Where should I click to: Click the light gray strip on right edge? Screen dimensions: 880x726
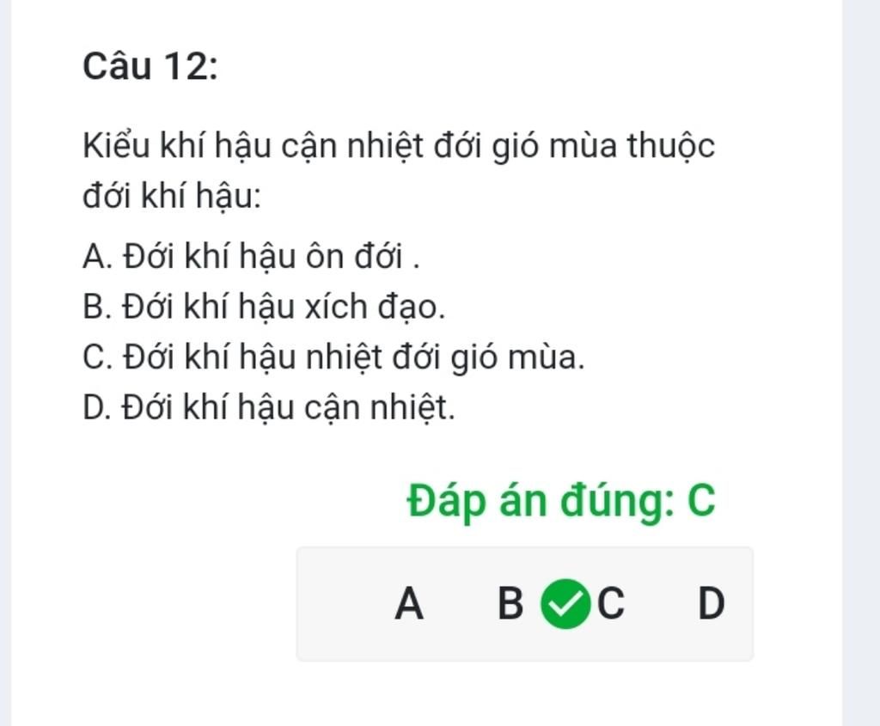point(861,363)
